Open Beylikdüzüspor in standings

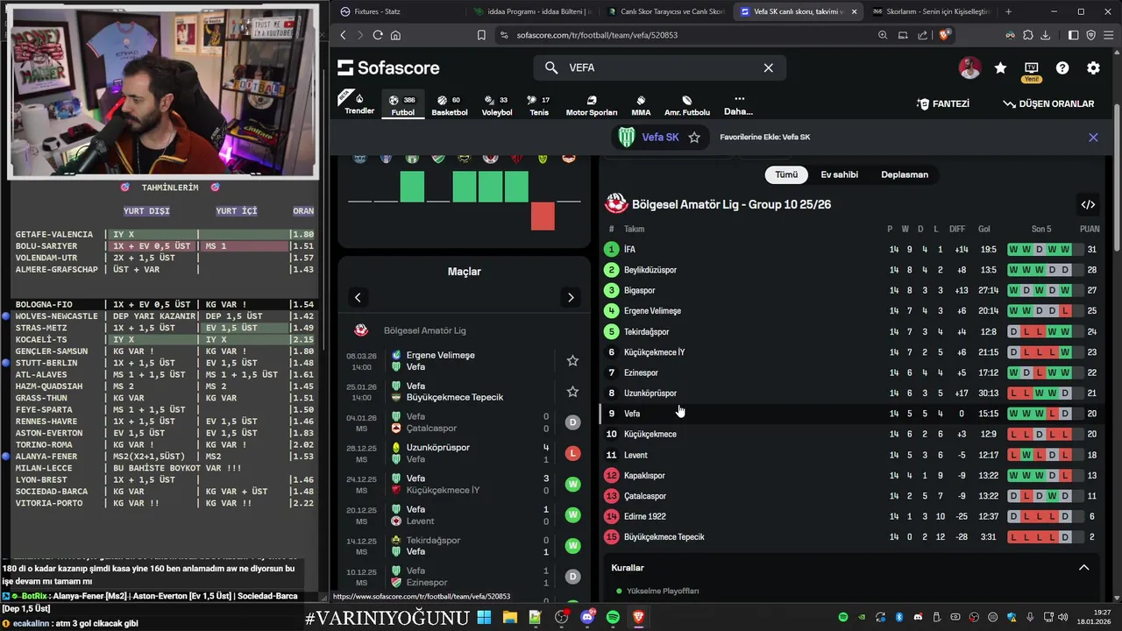tap(852, 270)
